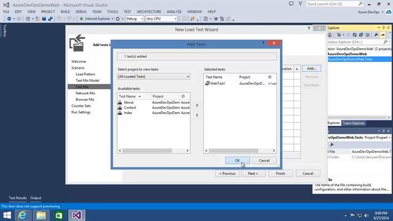Click in Solution Explorer search field
Screen dimensions: 393x221
click(x=356, y=42)
